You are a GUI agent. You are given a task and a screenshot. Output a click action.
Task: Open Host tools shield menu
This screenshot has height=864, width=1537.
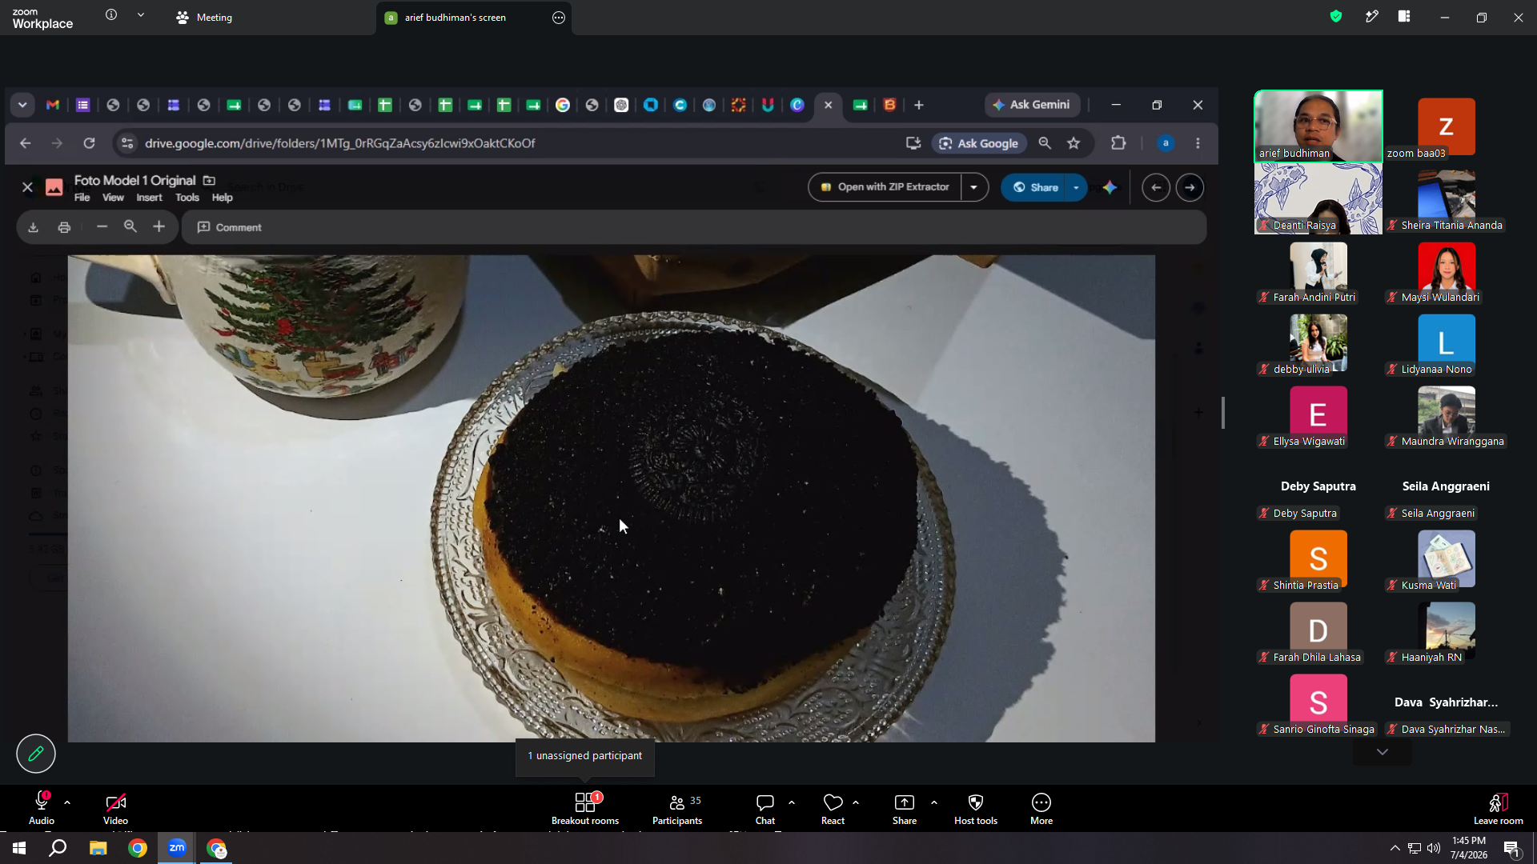click(976, 808)
